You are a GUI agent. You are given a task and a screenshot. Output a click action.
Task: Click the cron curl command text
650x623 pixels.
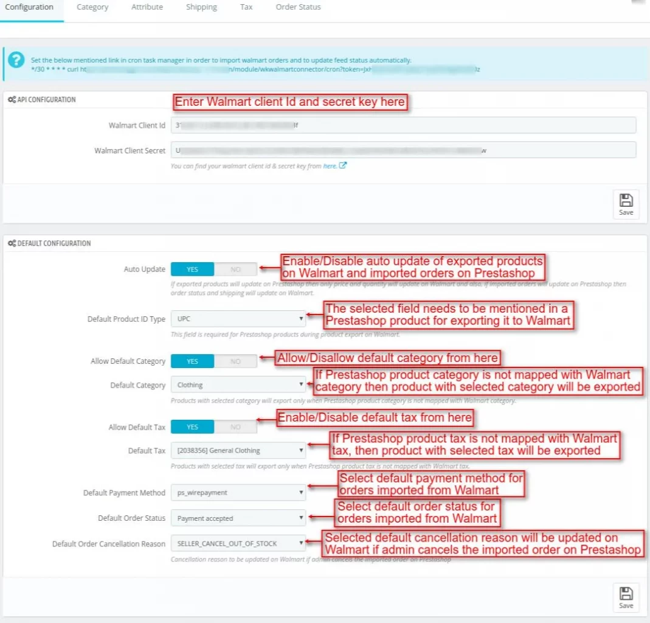255,69
